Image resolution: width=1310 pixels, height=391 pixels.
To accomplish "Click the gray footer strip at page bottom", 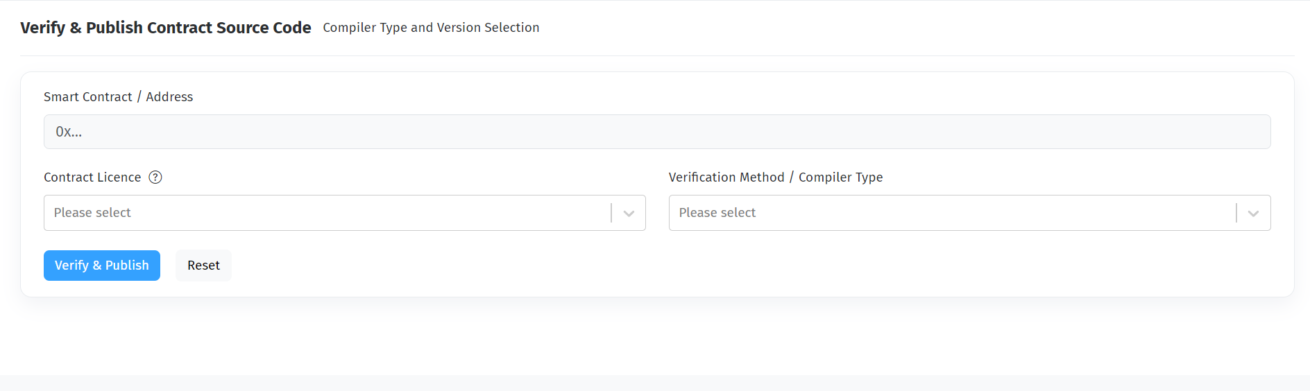I will point(655,383).
